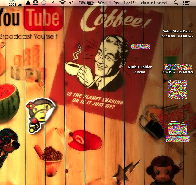This screenshot has height=185, width=196.
Task: Click the 63.16 GB free space text
Action: coord(178,36)
